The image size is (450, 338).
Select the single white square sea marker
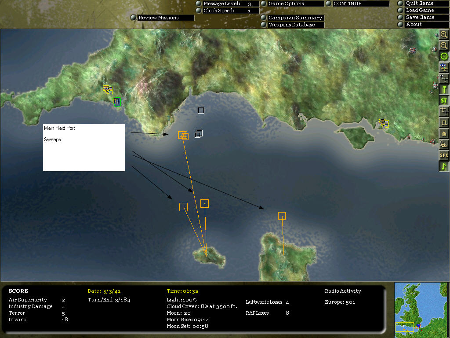[x=201, y=110]
